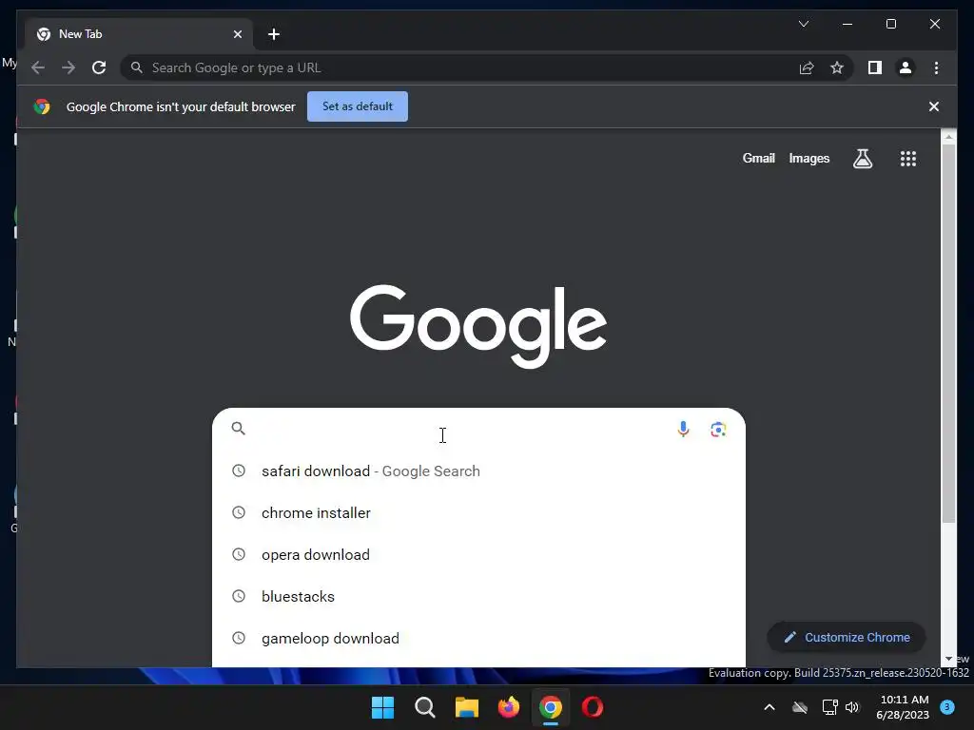Click Set as default button
Viewport: 974px width, 730px height.
[x=358, y=106]
